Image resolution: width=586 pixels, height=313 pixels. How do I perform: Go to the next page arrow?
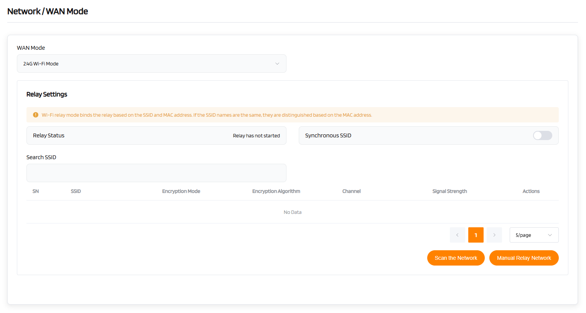(x=494, y=235)
